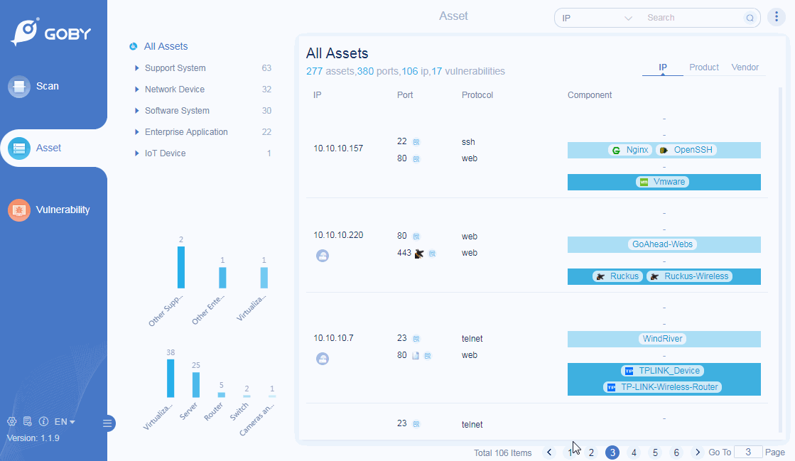Click the settings gear icon
Viewport: 795px width, 461px height.
click(x=12, y=422)
